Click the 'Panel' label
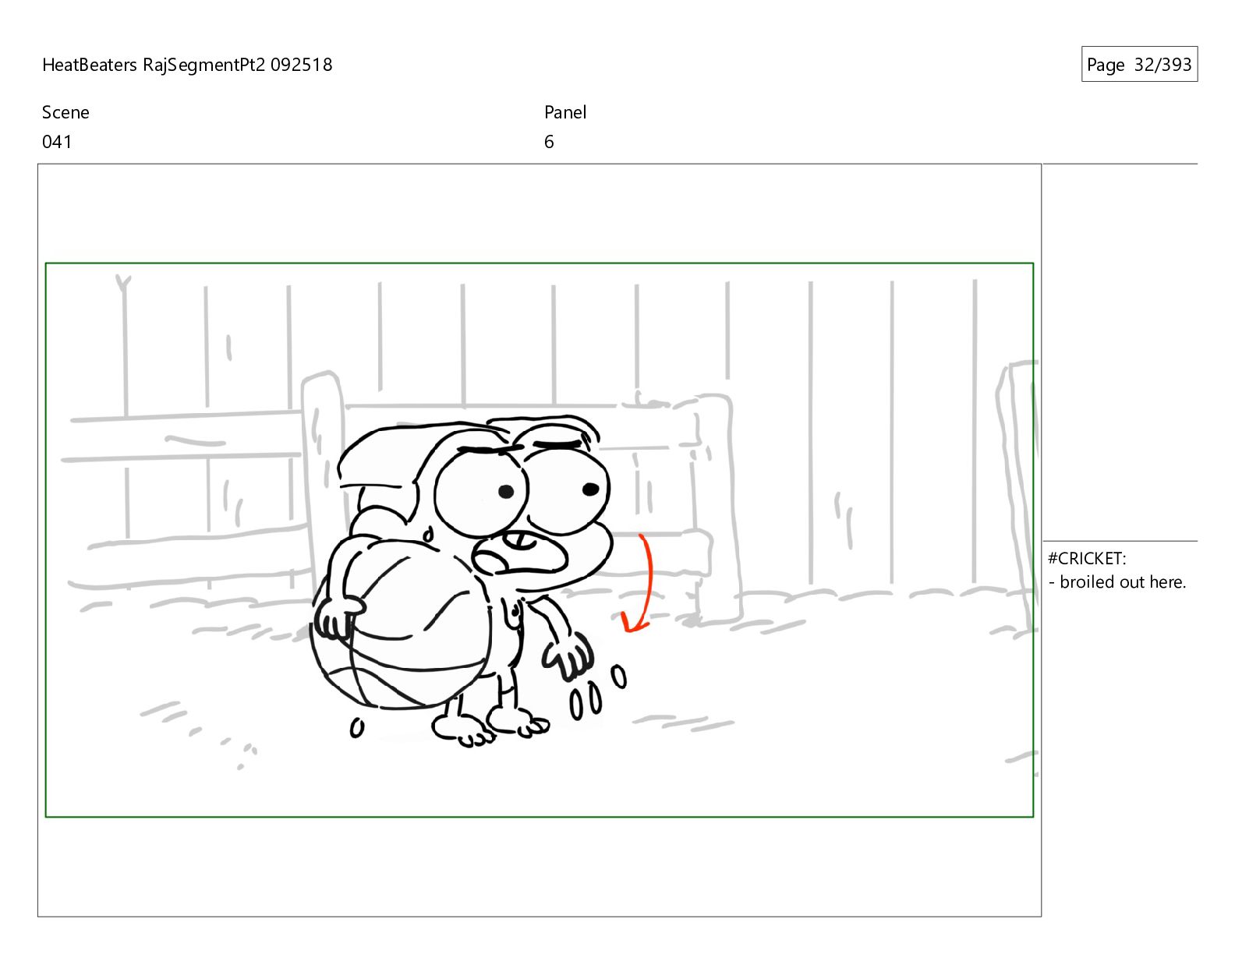Screen dimensions: 1235x954 (x=565, y=112)
